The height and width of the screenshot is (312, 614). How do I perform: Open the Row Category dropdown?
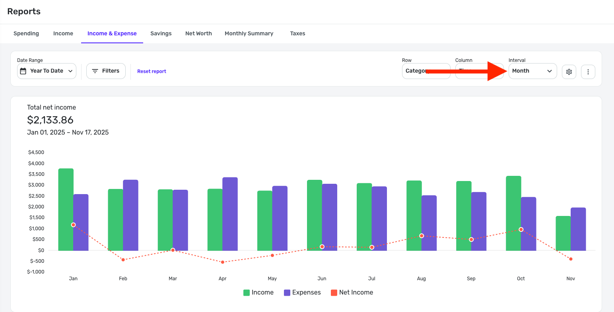[x=416, y=71]
